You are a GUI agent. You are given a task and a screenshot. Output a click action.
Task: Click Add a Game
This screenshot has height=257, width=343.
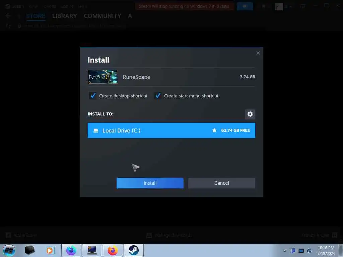(x=21, y=235)
